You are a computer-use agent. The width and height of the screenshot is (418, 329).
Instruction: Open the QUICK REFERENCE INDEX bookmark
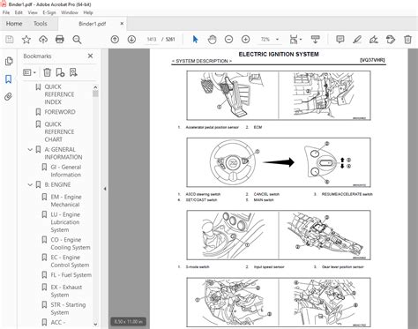(59, 94)
